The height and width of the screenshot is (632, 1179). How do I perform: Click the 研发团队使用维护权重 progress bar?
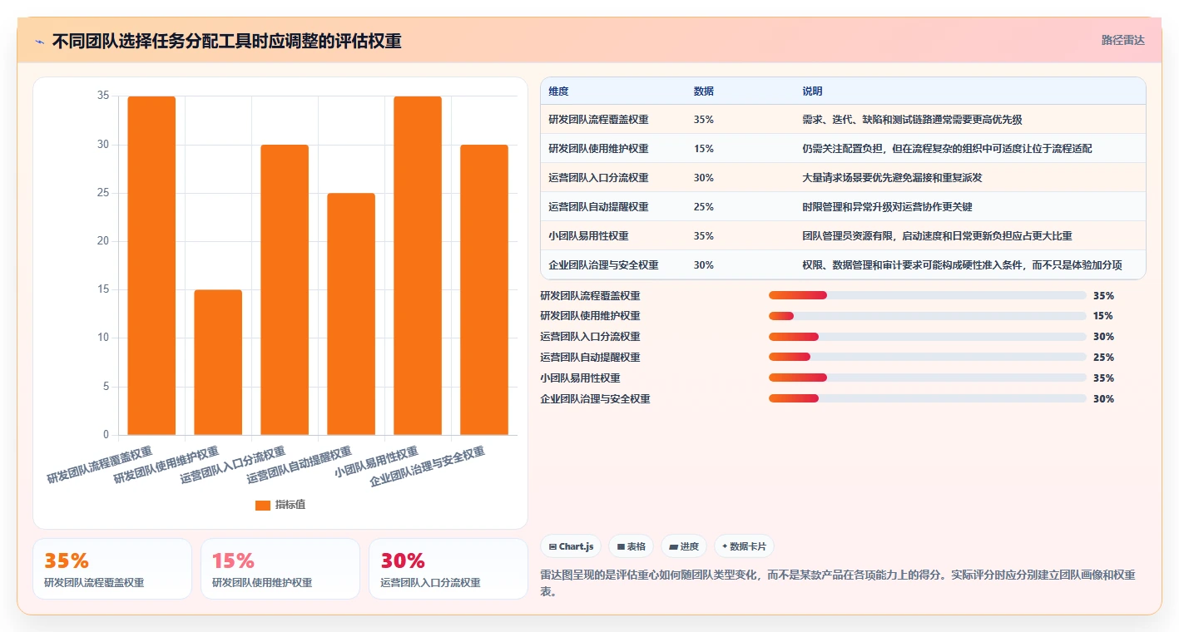(x=928, y=316)
